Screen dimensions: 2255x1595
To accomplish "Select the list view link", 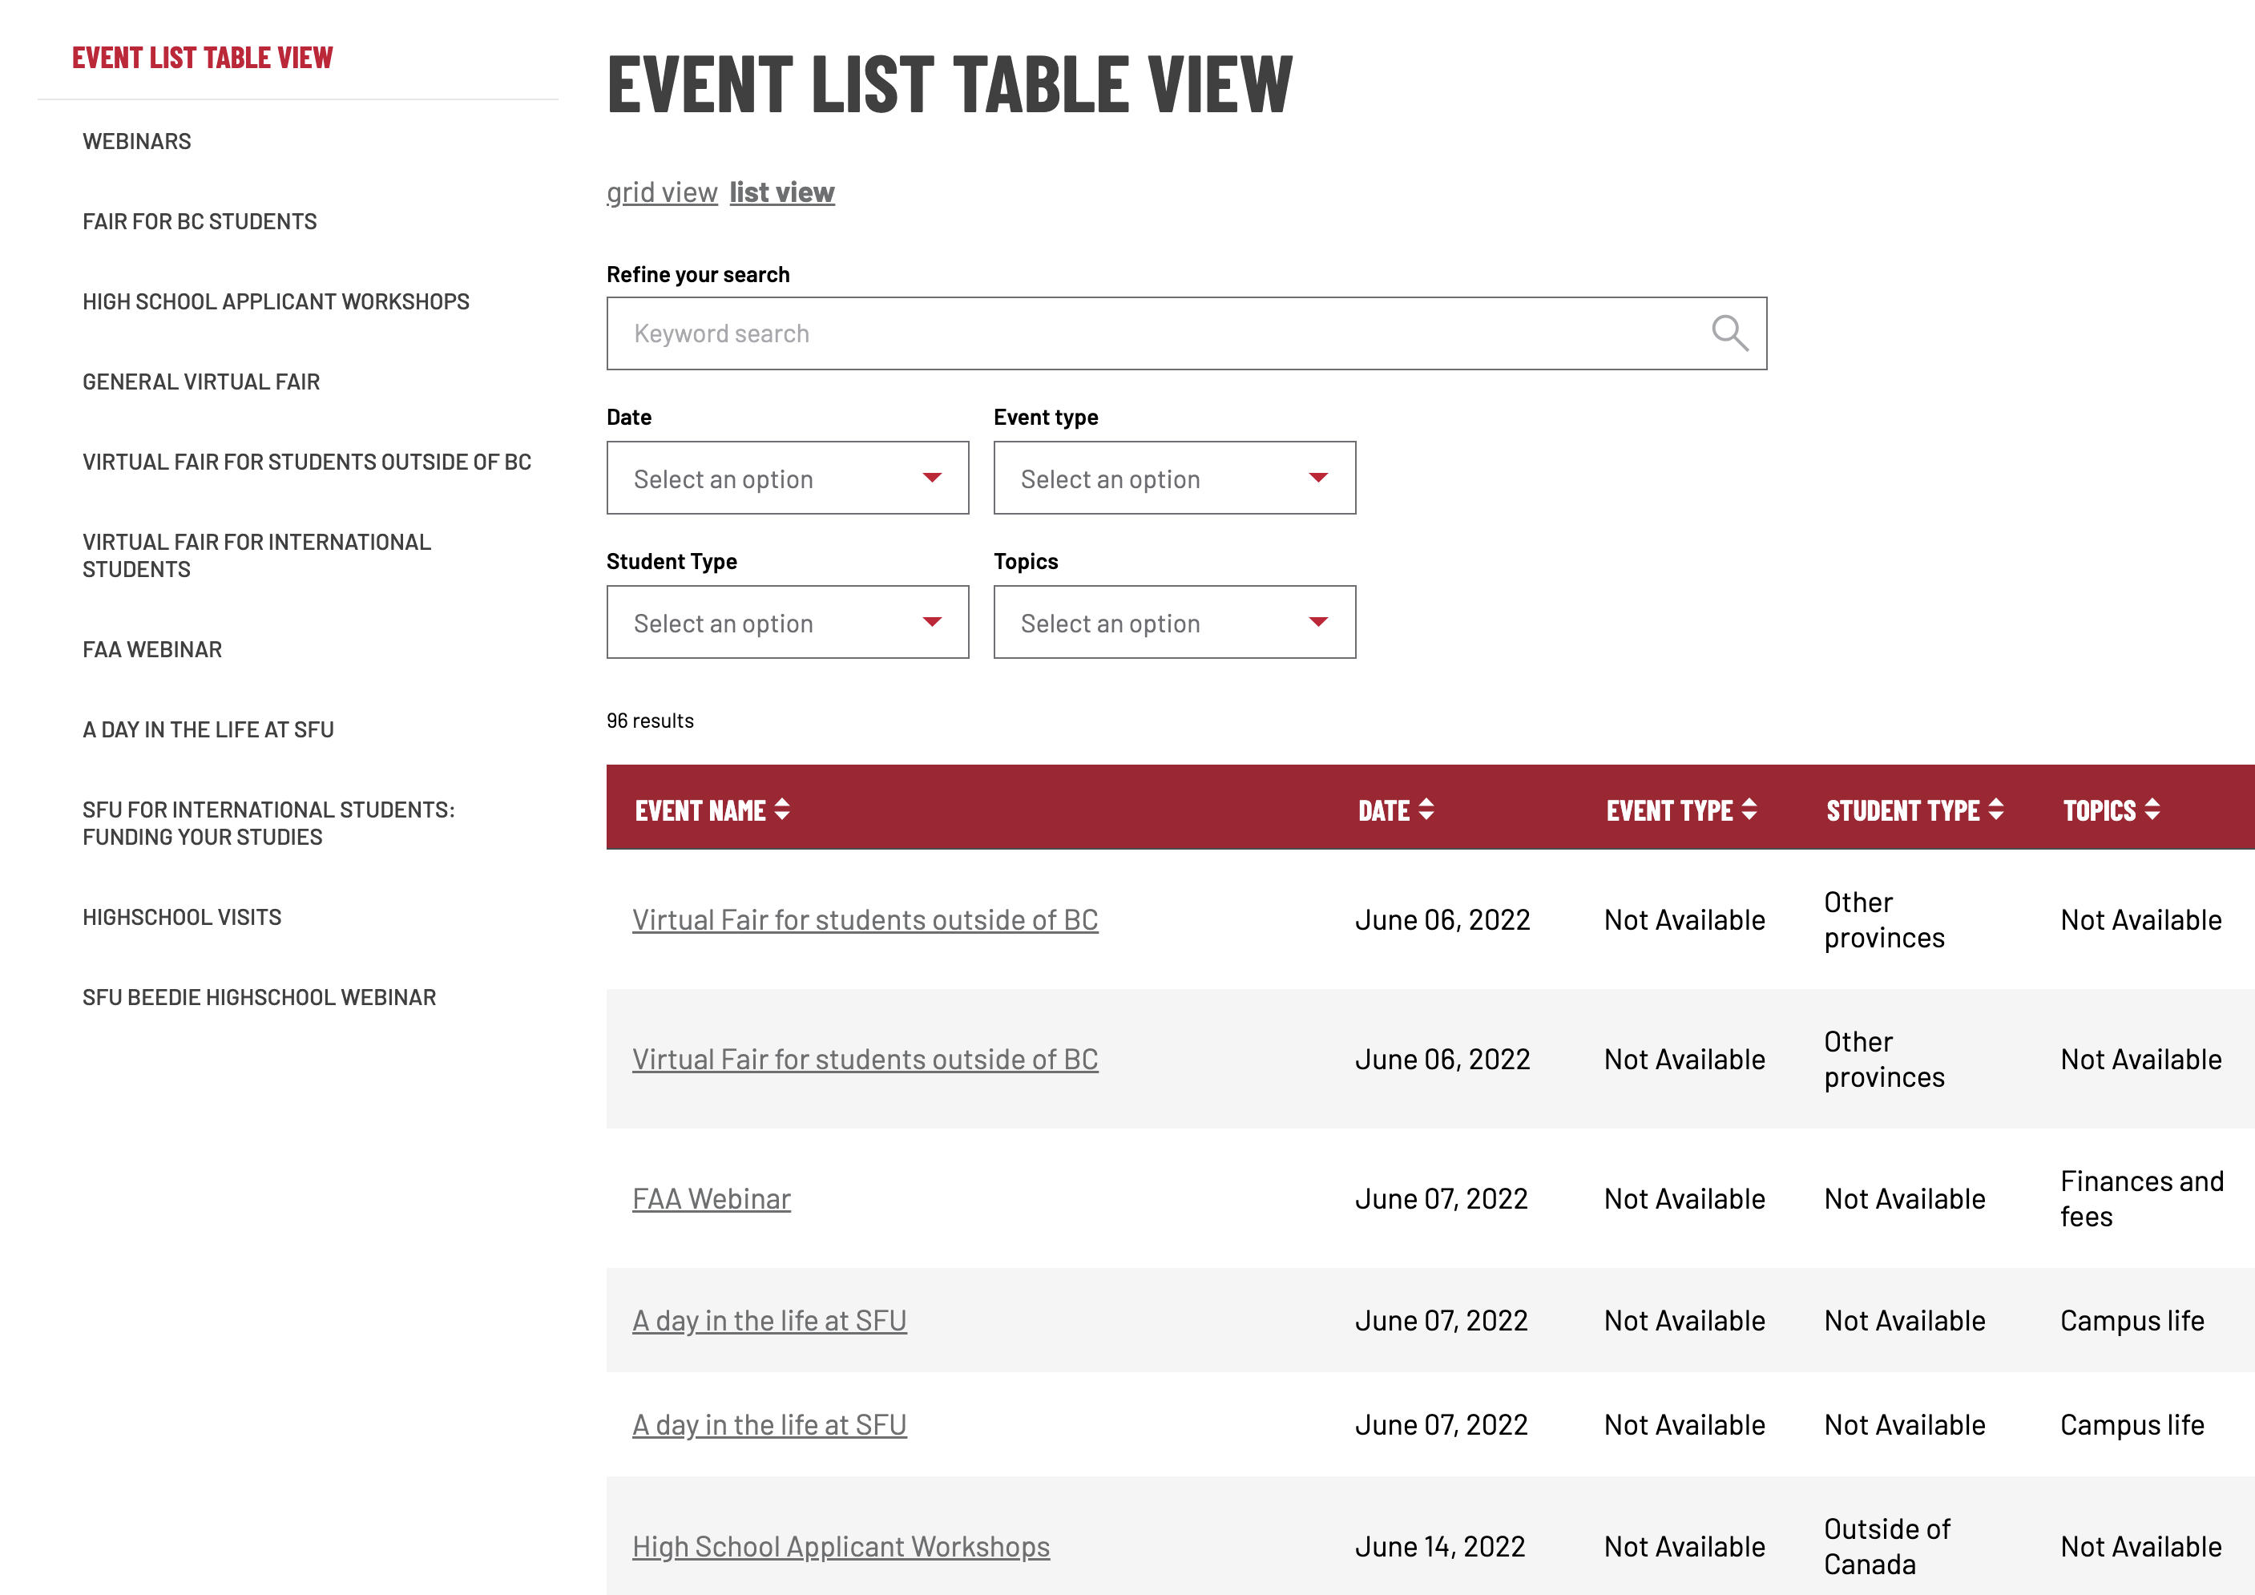I will 782,192.
